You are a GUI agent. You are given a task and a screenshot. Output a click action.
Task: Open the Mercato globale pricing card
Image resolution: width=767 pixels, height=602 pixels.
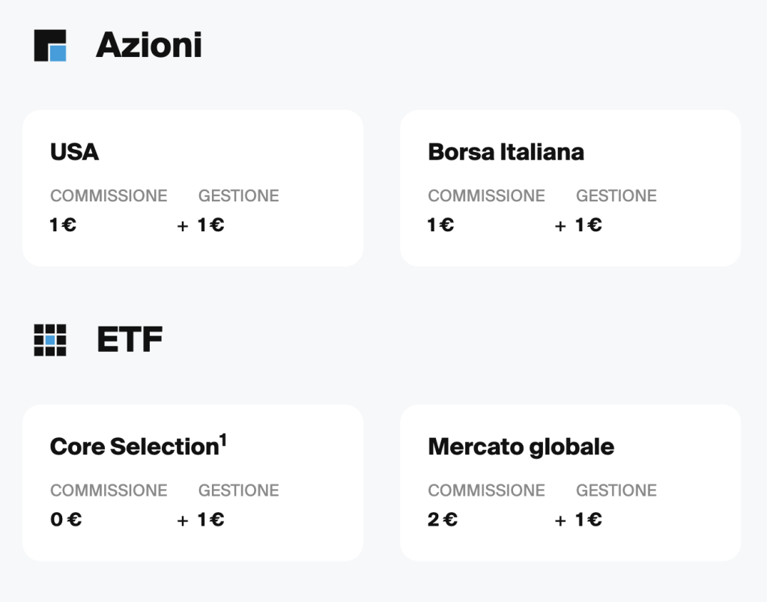pos(570,483)
